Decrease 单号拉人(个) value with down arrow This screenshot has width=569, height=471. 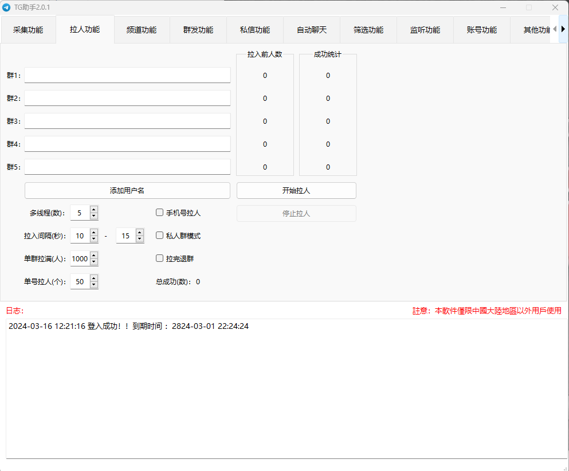pos(94,285)
